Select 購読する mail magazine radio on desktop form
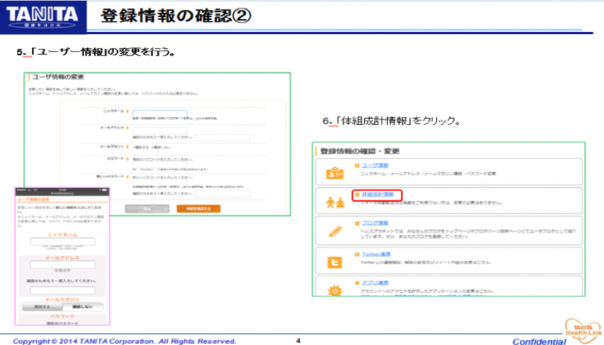The image size is (604, 345). (134, 147)
